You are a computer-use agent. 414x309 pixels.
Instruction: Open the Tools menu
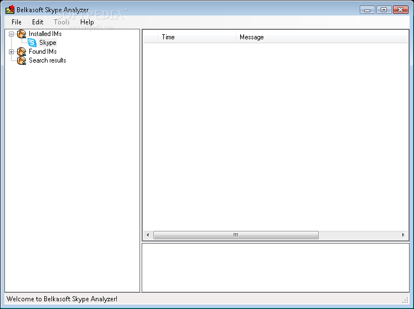point(61,22)
